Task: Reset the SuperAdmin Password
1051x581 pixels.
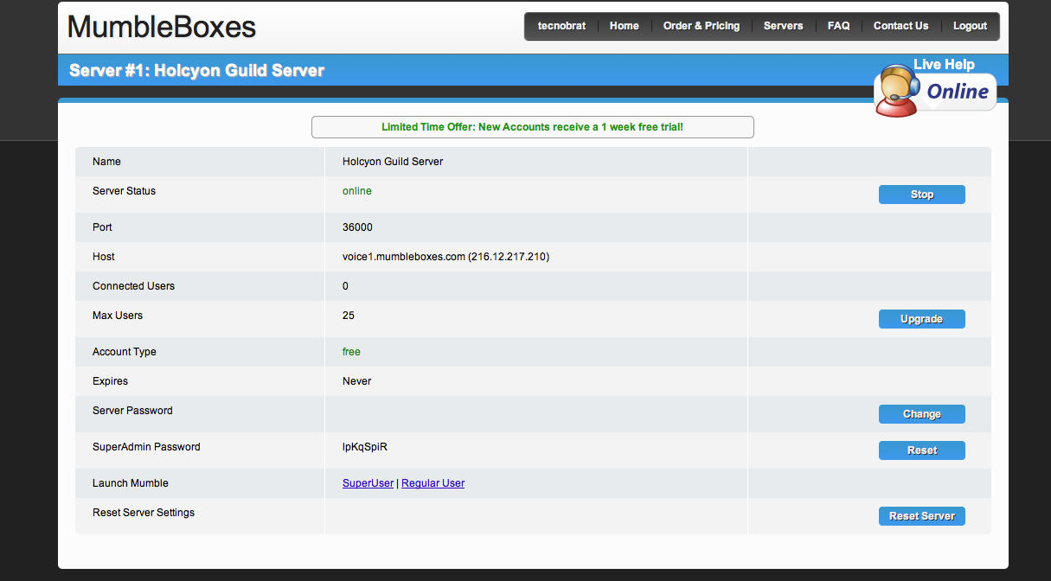Action: pyautogui.click(x=921, y=450)
